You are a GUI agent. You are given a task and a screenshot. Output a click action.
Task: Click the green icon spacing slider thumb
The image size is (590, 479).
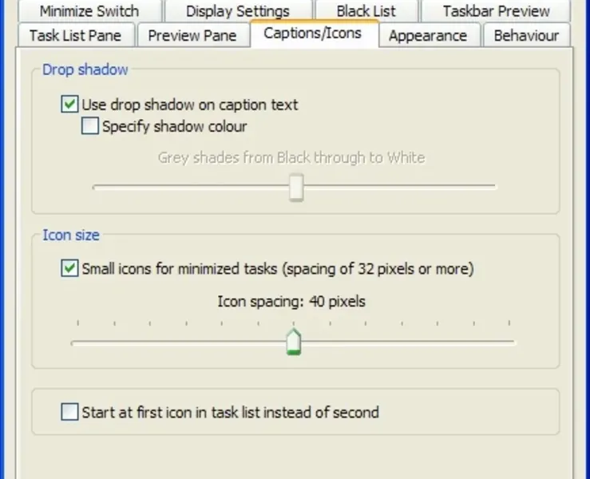click(x=294, y=342)
